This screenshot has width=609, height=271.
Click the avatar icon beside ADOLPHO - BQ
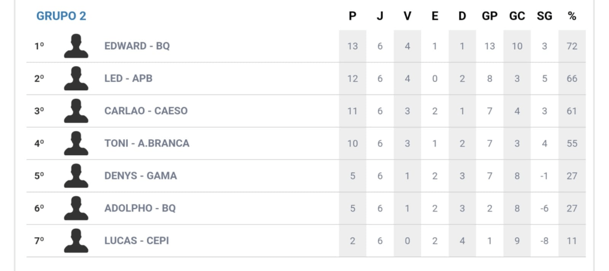pyautogui.click(x=76, y=208)
